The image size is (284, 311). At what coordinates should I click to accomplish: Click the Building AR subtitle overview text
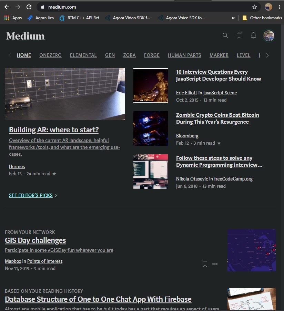click(64, 147)
